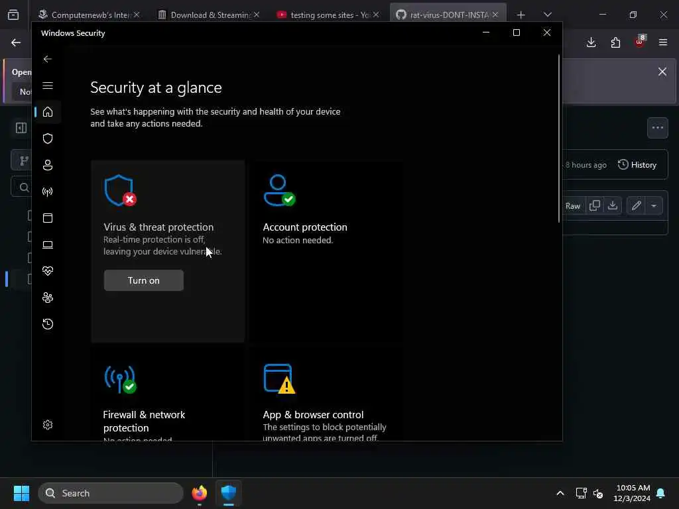Click the browser back arrow

16,42
